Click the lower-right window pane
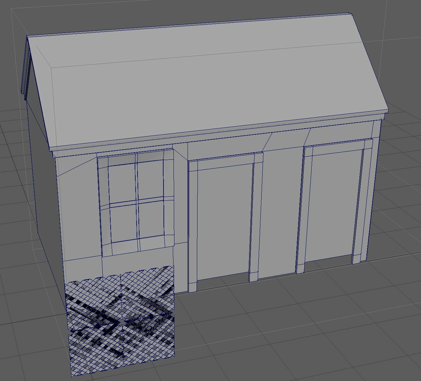This screenshot has height=381, width=421. (151, 219)
